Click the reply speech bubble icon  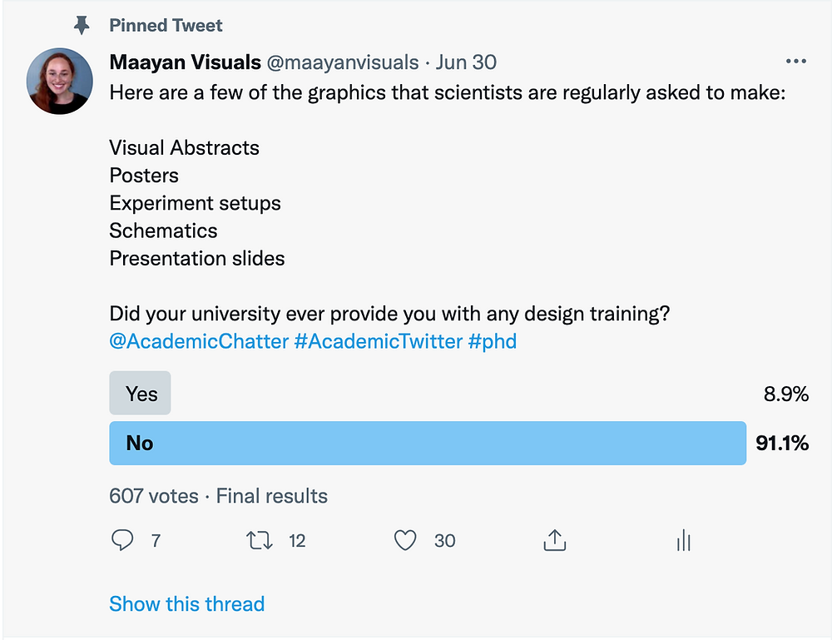point(122,540)
